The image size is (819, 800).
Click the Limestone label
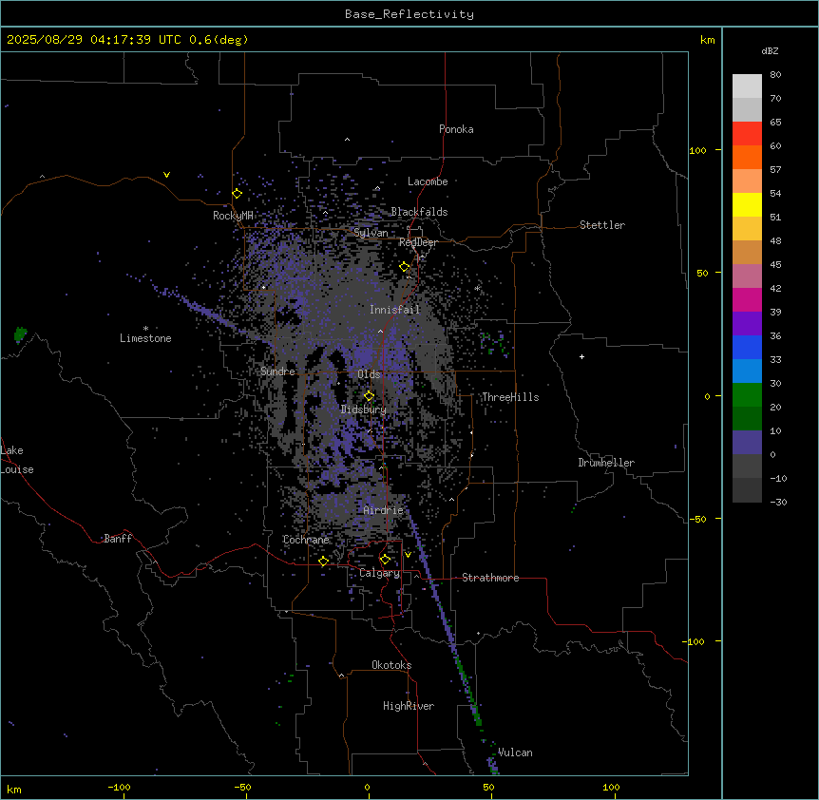[x=145, y=338]
